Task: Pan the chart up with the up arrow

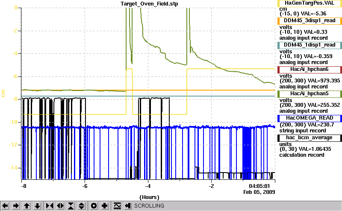Action: coord(27,206)
